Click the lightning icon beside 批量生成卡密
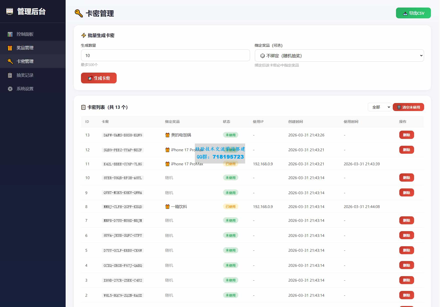The height and width of the screenshot is (307, 440). pyautogui.click(x=84, y=35)
